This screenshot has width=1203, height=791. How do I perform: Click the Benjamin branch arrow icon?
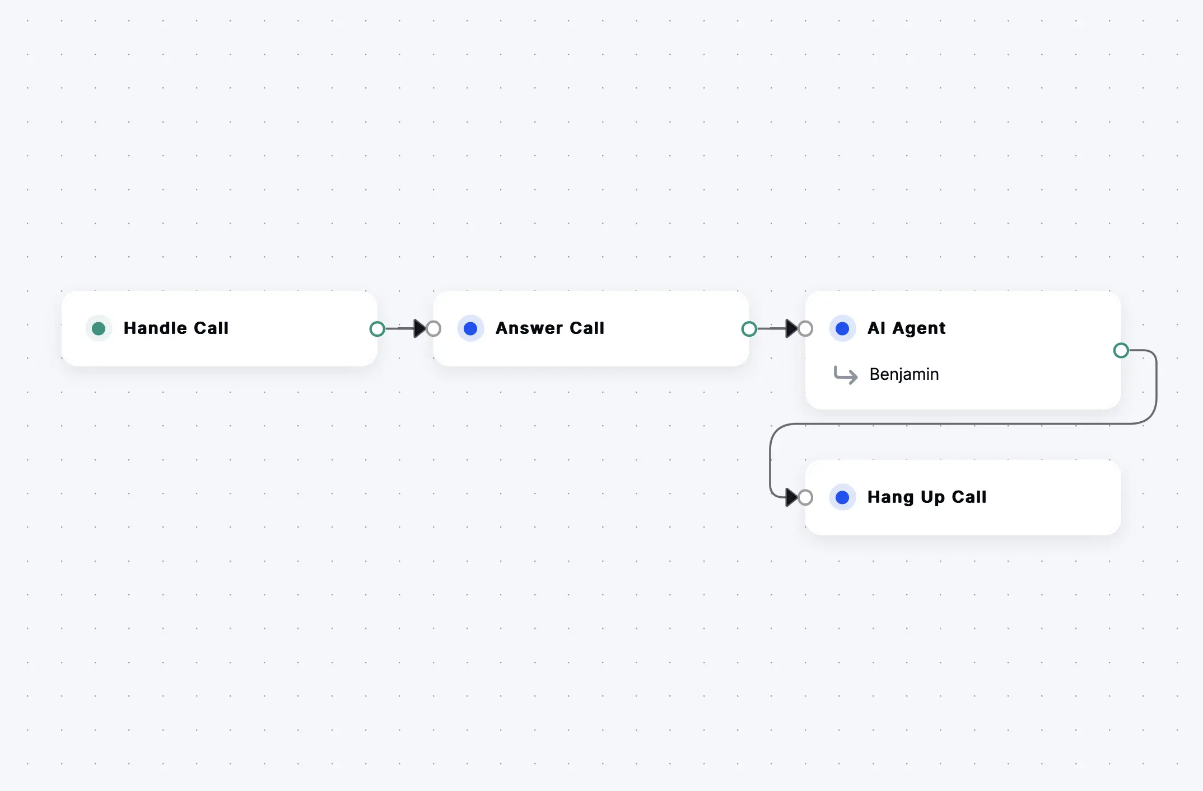[846, 375]
